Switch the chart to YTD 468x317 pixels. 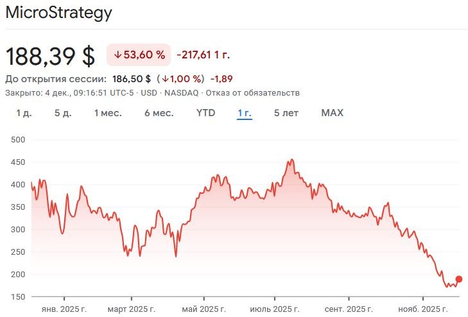click(205, 113)
